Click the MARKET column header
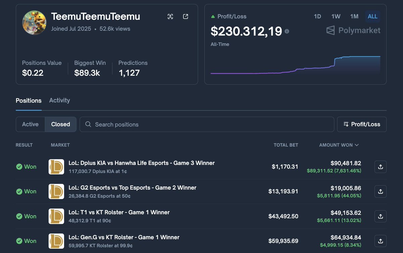The width and height of the screenshot is (403, 253). click(x=60, y=145)
